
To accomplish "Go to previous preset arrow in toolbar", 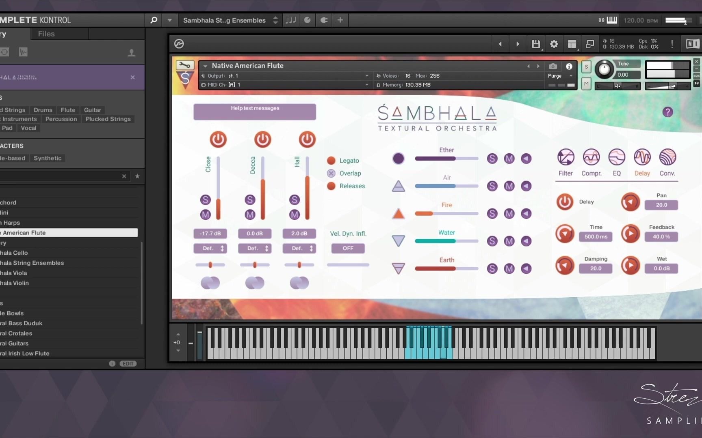I will tap(500, 44).
